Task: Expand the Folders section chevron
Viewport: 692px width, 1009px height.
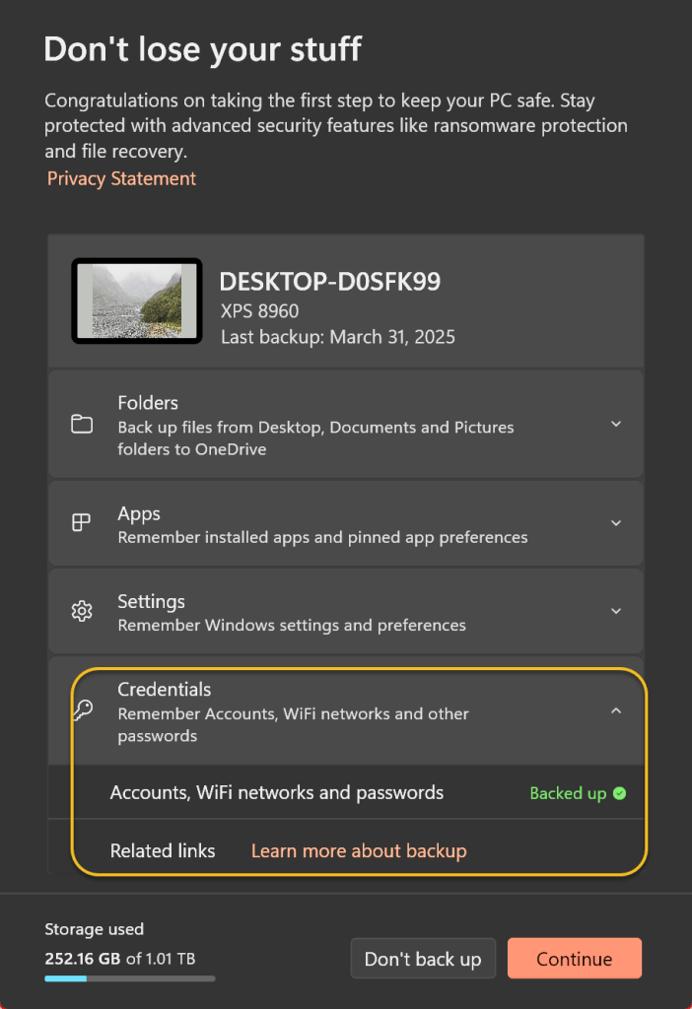Action: pos(616,425)
